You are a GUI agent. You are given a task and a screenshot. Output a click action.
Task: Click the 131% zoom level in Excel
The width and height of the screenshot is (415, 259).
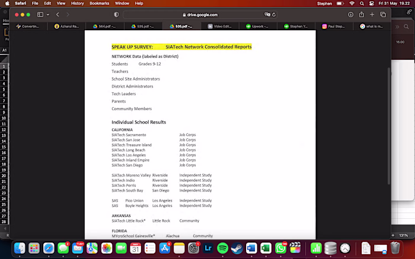coord(404,235)
